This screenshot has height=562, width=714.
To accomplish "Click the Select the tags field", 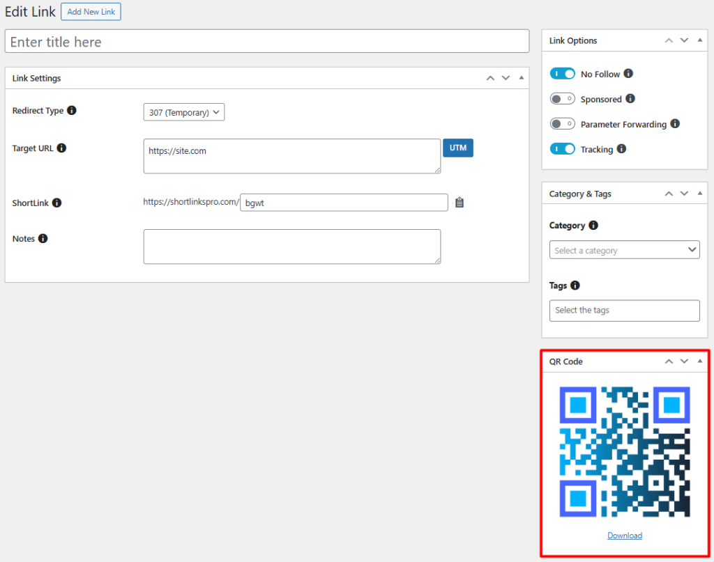I will point(624,311).
